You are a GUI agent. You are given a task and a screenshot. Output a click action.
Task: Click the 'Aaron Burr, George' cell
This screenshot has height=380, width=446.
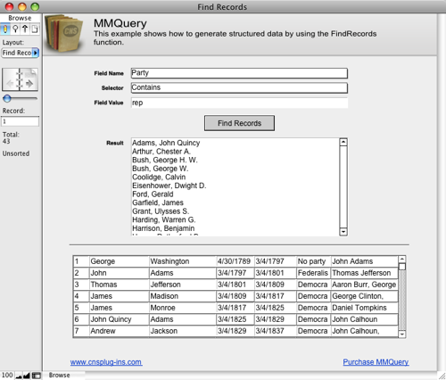point(364,285)
